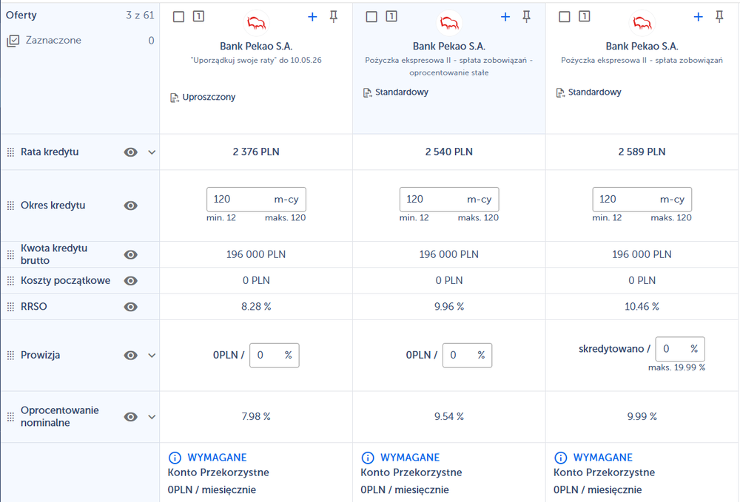Add the 2 540 PLN offer with plus icon

[x=505, y=17]
